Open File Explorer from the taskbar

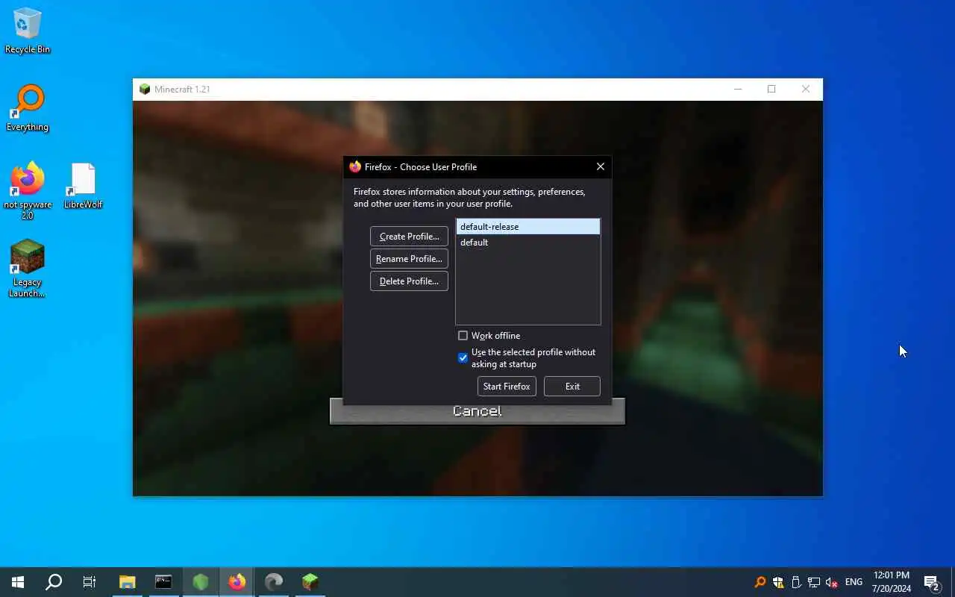pyautogui.click(x=128, y=582)
